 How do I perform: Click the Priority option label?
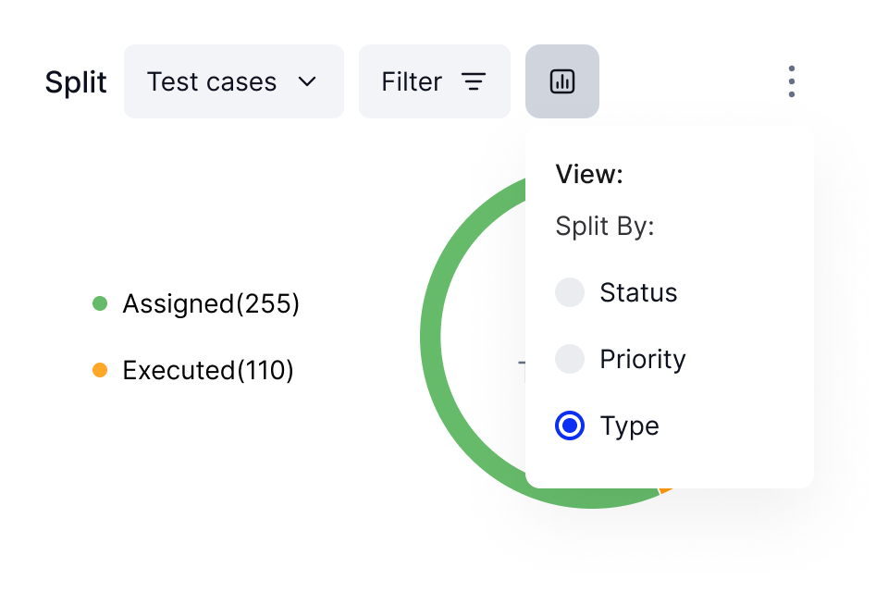pyautogui.click(x=643, y=359)
